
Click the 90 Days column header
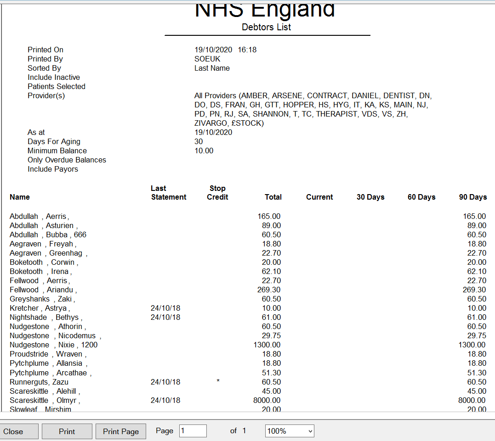472,197
